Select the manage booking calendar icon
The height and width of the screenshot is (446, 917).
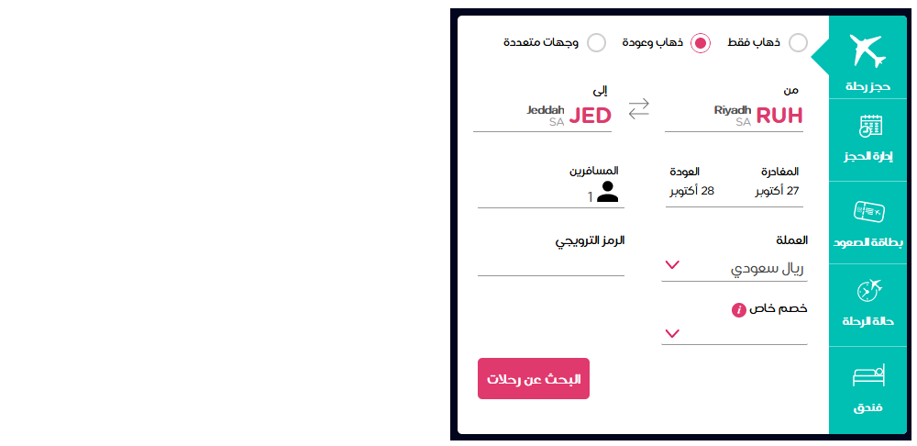(871, 126)
